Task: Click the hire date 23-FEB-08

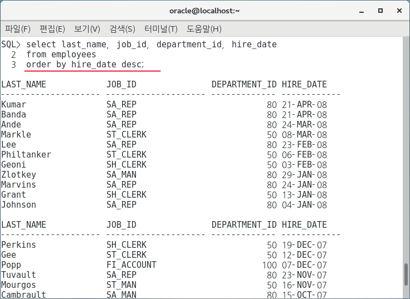Action: [304, 145]
